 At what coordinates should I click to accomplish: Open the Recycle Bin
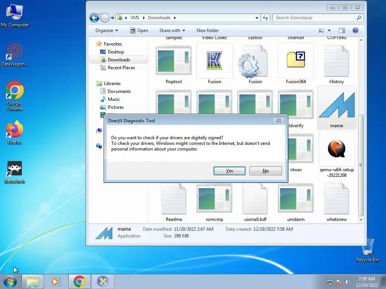(x=367, y=250)
